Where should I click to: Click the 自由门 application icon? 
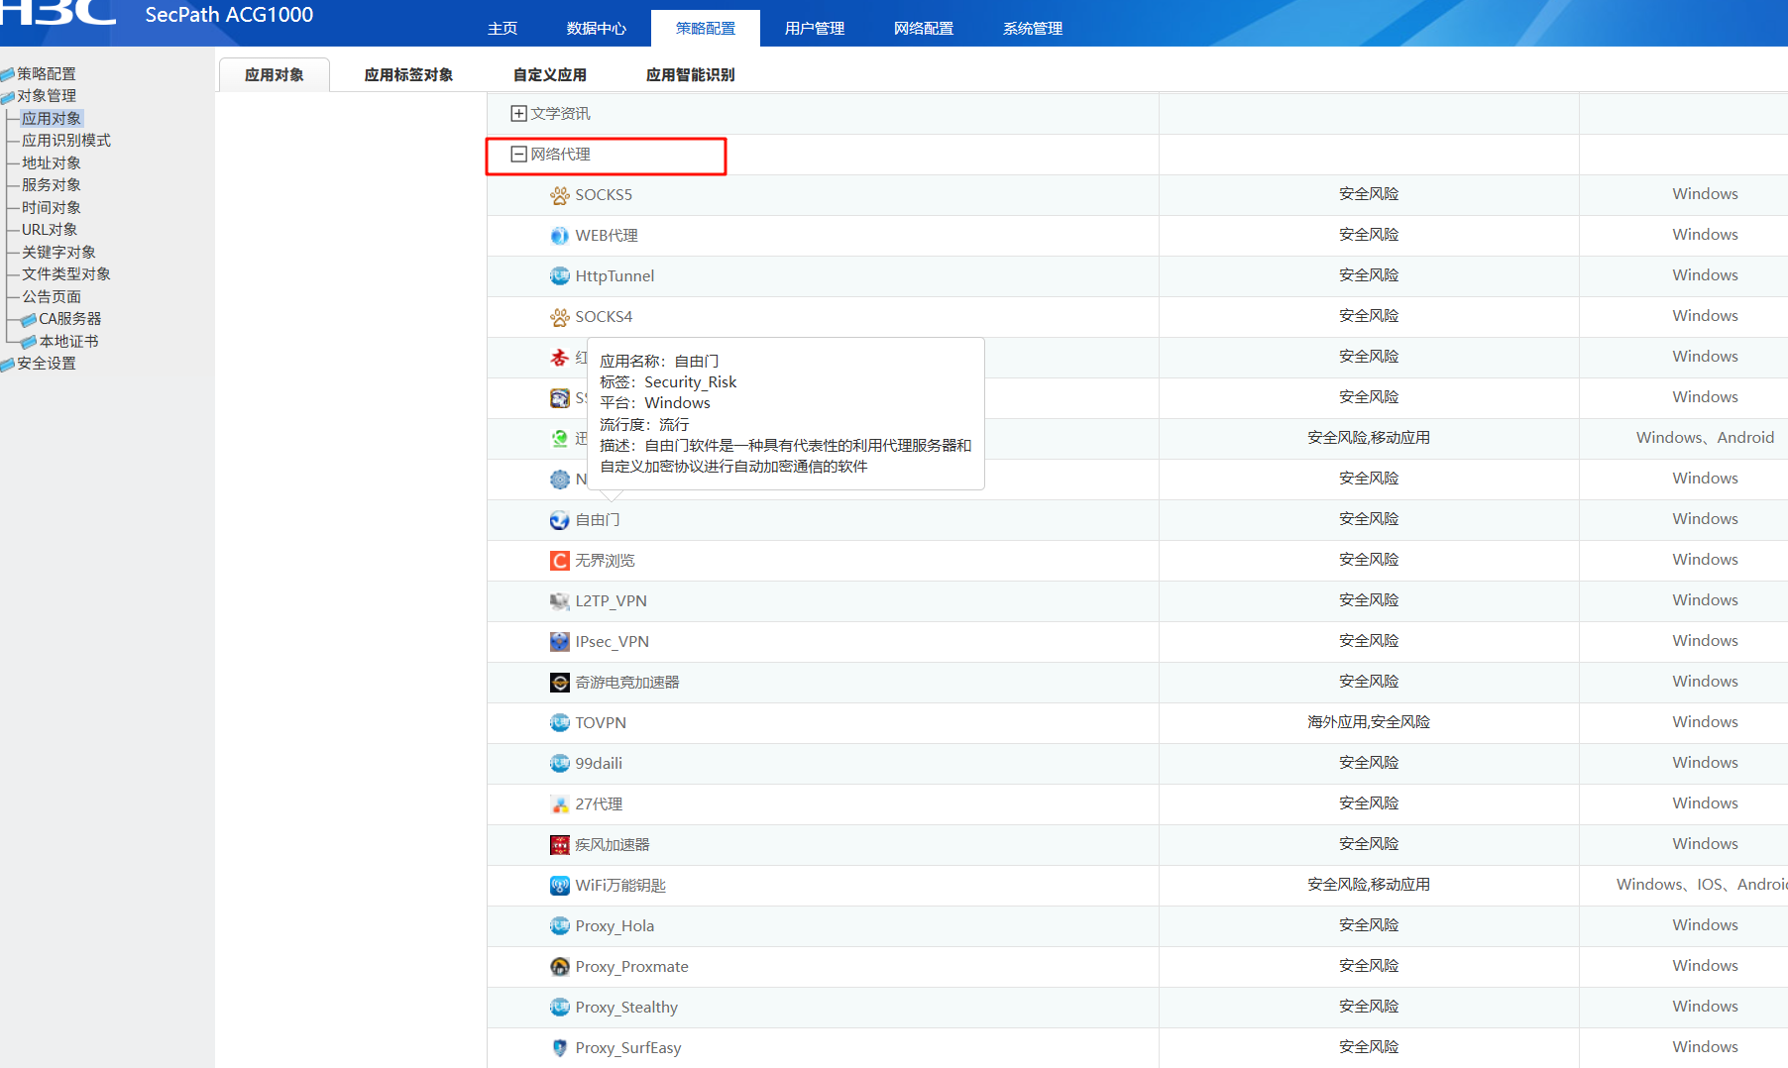coord(559,520)
